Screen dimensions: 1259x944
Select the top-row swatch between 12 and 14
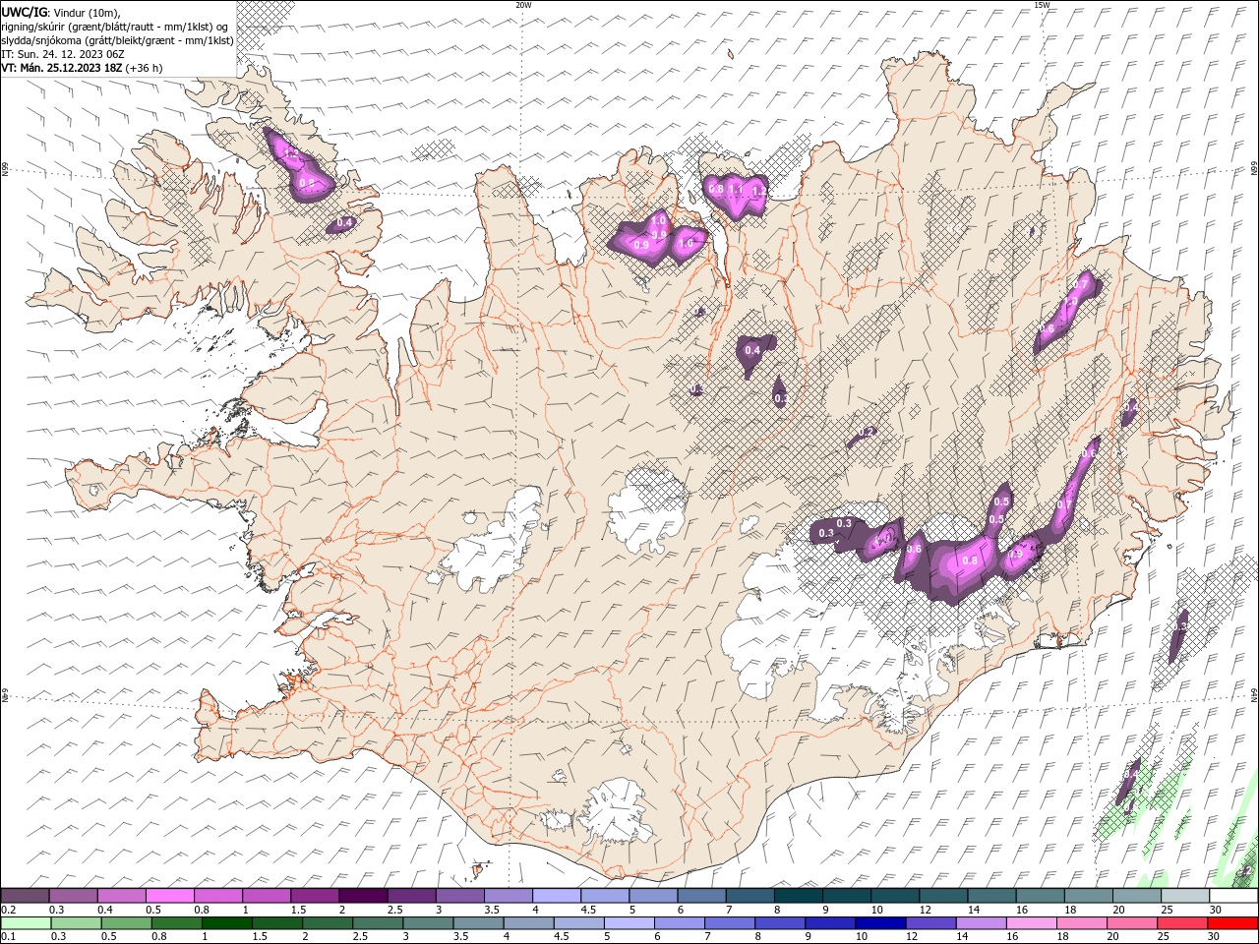point(943,896)
